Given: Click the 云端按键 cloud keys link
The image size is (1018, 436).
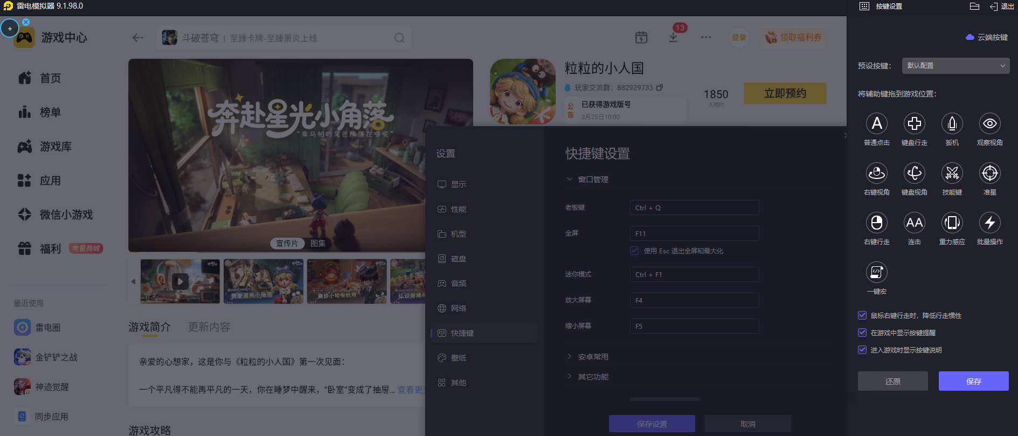Looking at the screenshot, I should (987, 37).
